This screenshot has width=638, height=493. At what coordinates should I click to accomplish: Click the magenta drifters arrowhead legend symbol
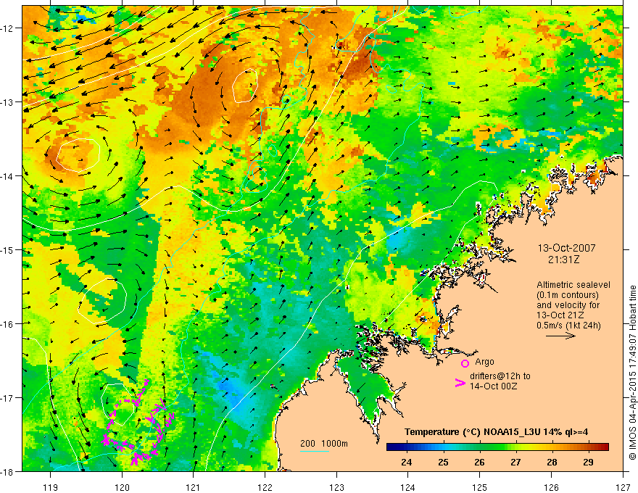click(x=460, y=383)
